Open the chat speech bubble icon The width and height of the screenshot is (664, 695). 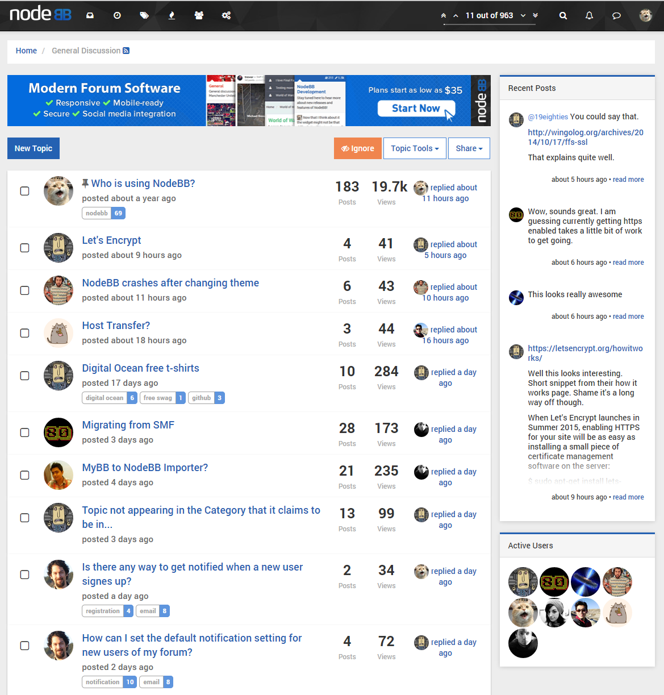[616, 16]
